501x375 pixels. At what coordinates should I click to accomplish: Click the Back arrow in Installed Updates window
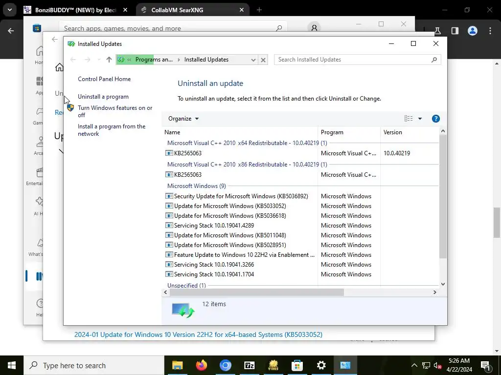(73, 60)
